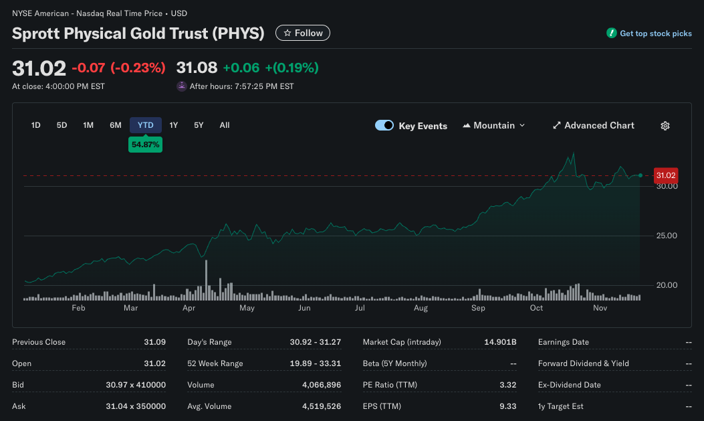
Task: Choose the 6M chart range
Action: click(116, 125)
